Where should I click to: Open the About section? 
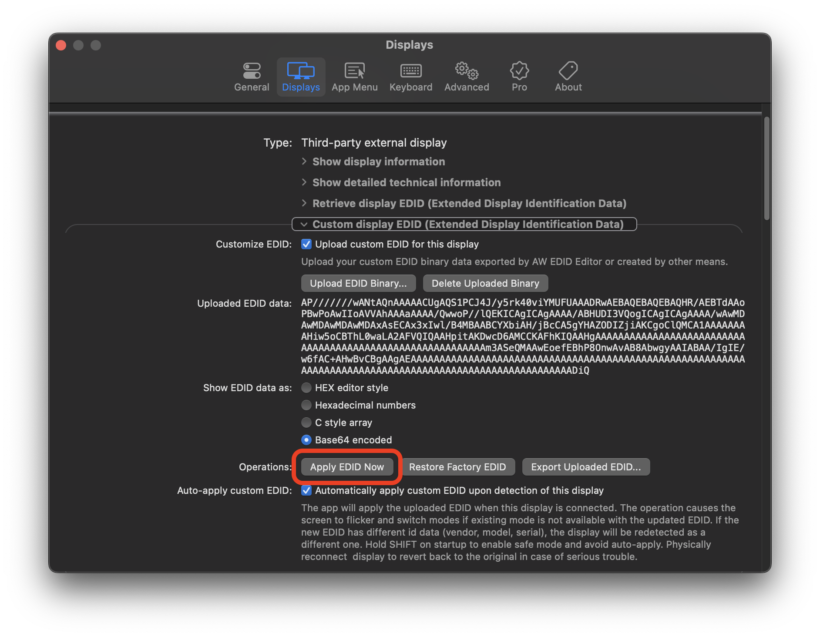[568, 77]
